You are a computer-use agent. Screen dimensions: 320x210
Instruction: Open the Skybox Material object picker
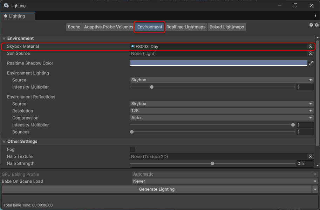(x=310, y=46)
